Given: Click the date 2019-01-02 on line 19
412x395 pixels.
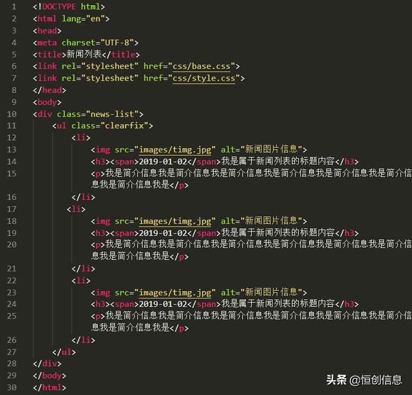Looking at the screenshot, I should pyautogui.click(x=163, y=233).
